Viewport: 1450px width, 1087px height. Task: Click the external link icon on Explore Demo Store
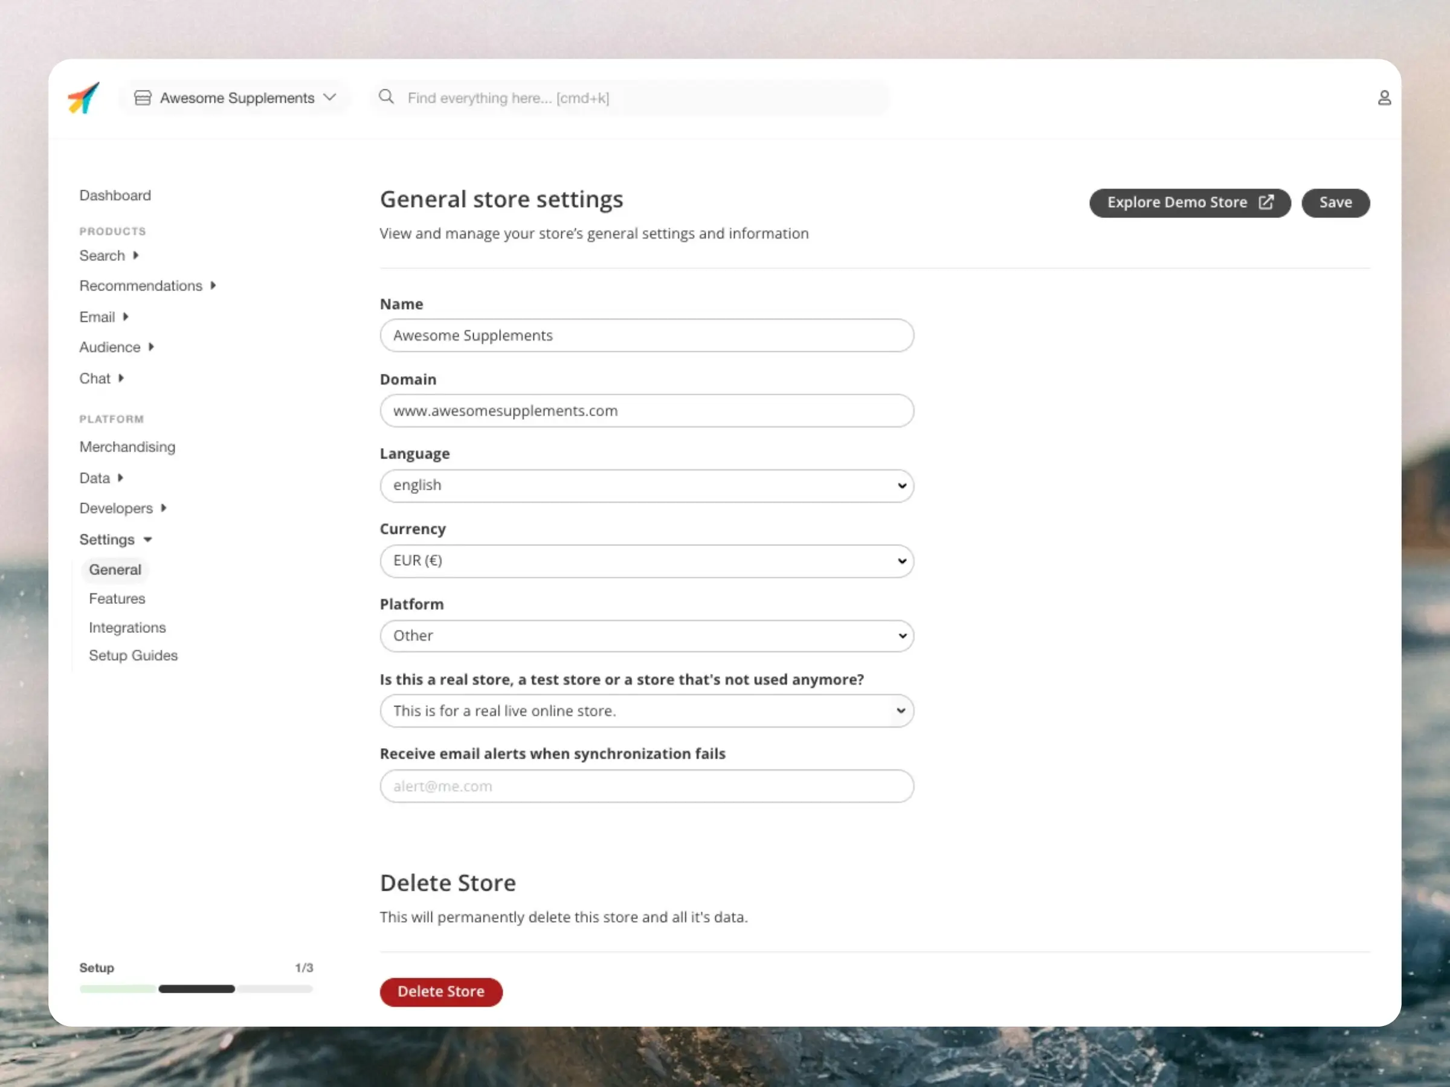click(x=1266, y=202)
